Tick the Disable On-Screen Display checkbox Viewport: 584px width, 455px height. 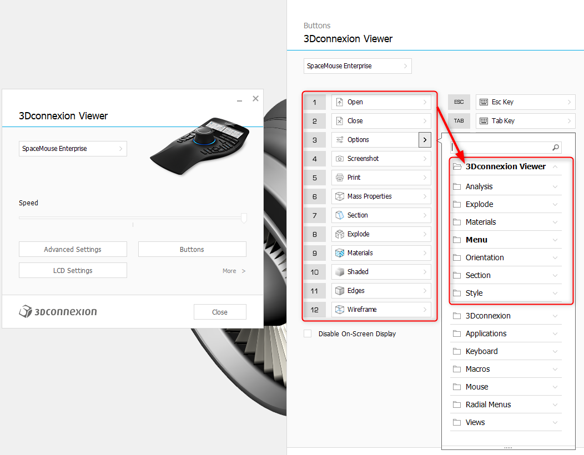(308, 333)
